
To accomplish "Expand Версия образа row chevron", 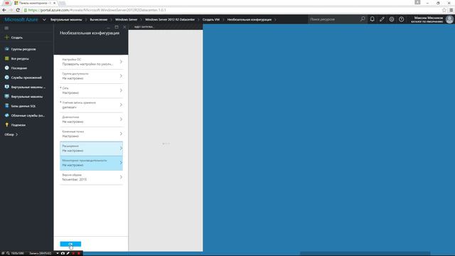I will (x=121, y=177).
